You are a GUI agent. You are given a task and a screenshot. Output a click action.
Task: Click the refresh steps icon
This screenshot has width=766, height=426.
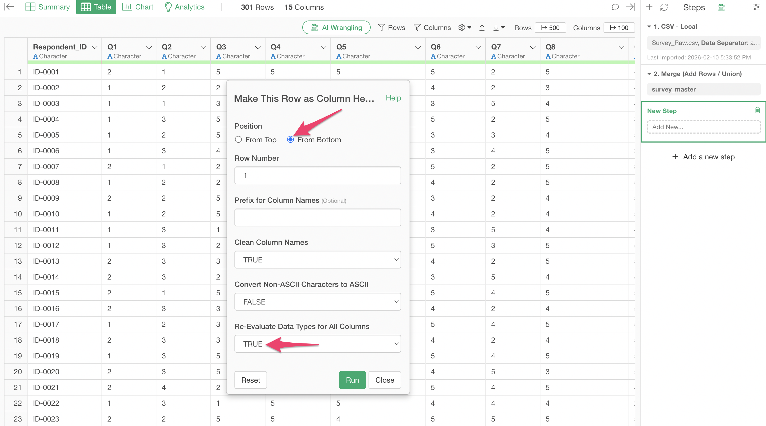[x=664, y=7]
